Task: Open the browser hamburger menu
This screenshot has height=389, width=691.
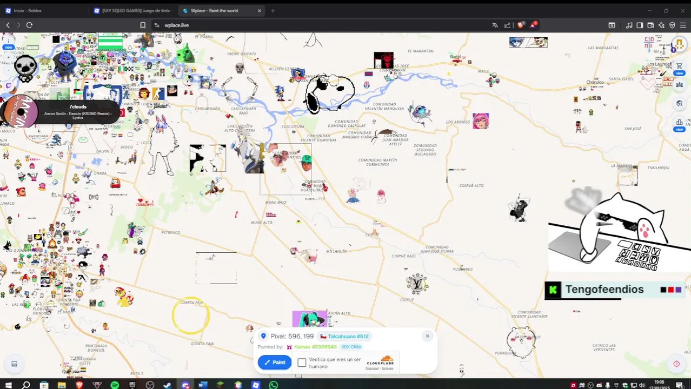Action: pos(683,25)
